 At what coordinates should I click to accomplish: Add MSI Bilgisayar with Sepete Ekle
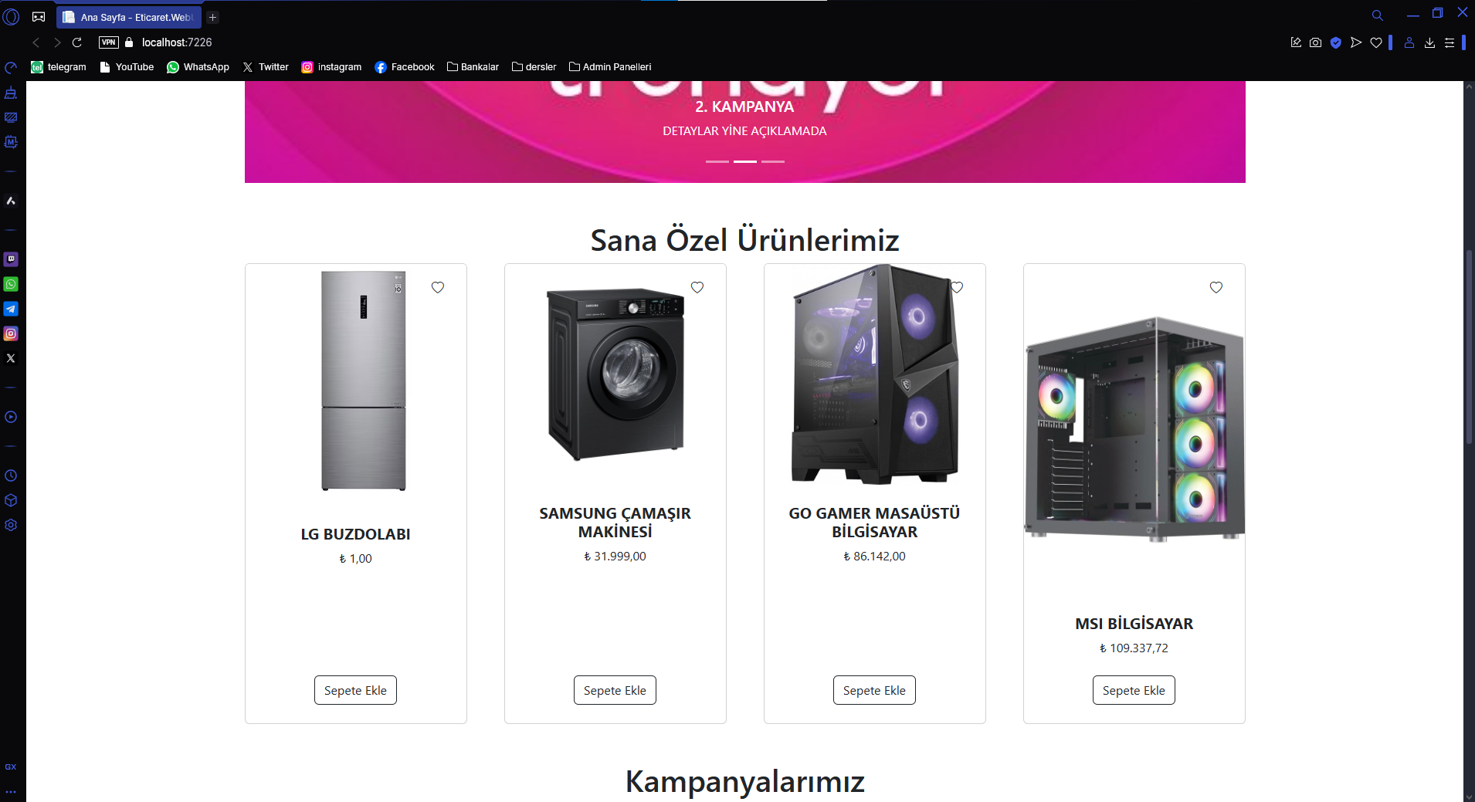pyautogui.click(x=1134, y=690)
